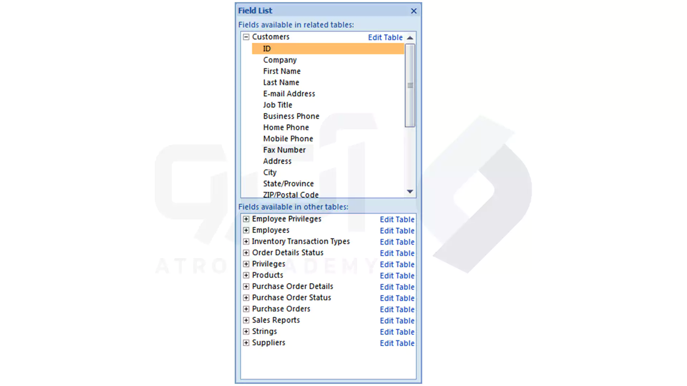Expand the Purchase Orders table node
This screenshot has height=386, width=687.
pos(246,309)
